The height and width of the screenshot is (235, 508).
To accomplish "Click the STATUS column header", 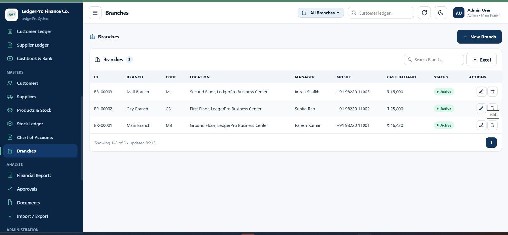I will point(441,77).
